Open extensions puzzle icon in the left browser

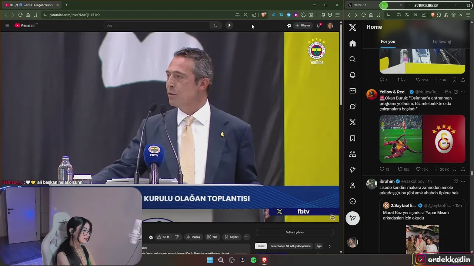tap(303, 15)
